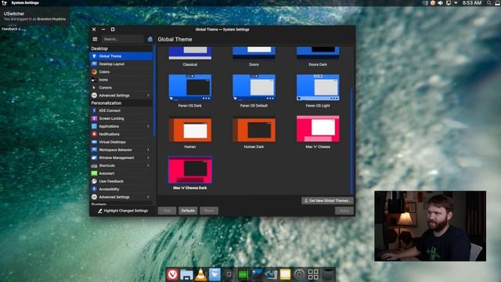
Task: Click the 8:53 AM clock
Action: [x=472, y=3]
